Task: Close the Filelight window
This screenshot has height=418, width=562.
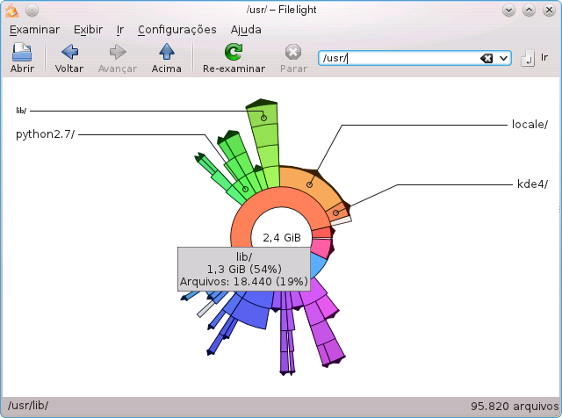Action: point(549,11)
